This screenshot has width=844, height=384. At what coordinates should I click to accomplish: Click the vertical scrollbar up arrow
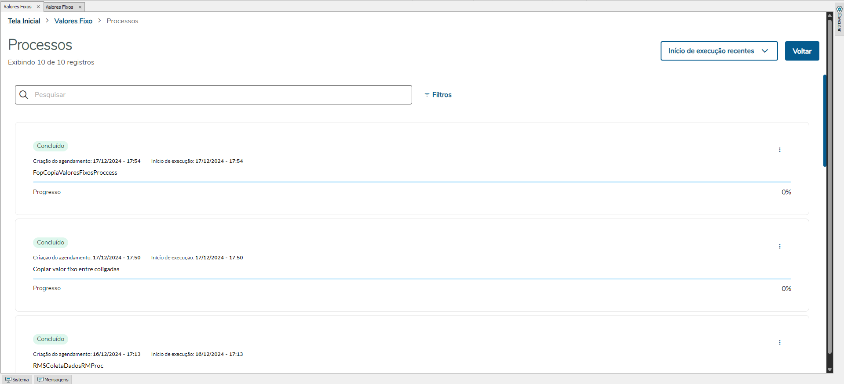point(829,15)
